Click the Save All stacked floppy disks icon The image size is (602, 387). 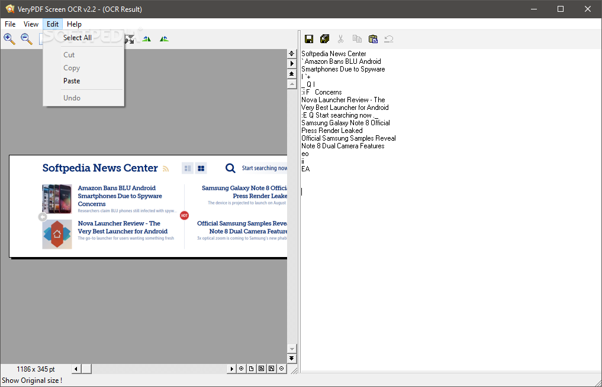[325, 39]
